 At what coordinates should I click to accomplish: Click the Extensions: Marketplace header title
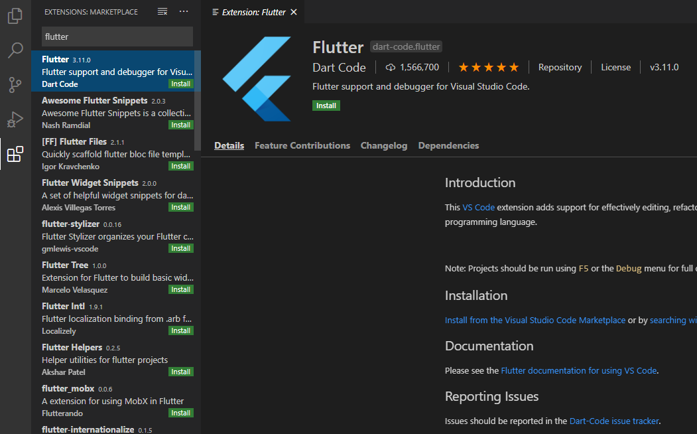tap(91, 12)
